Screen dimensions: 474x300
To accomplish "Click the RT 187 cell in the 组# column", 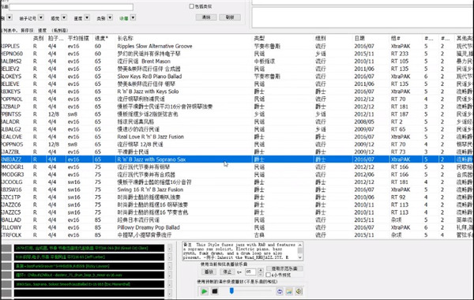I will coord(400,114).
